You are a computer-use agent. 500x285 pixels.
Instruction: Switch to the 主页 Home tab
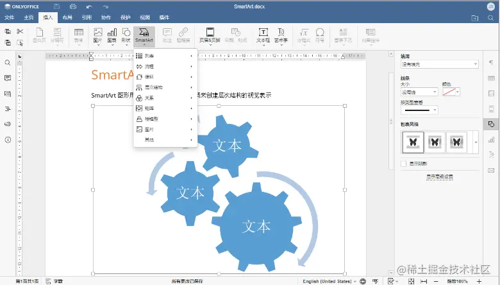point(29,17)
